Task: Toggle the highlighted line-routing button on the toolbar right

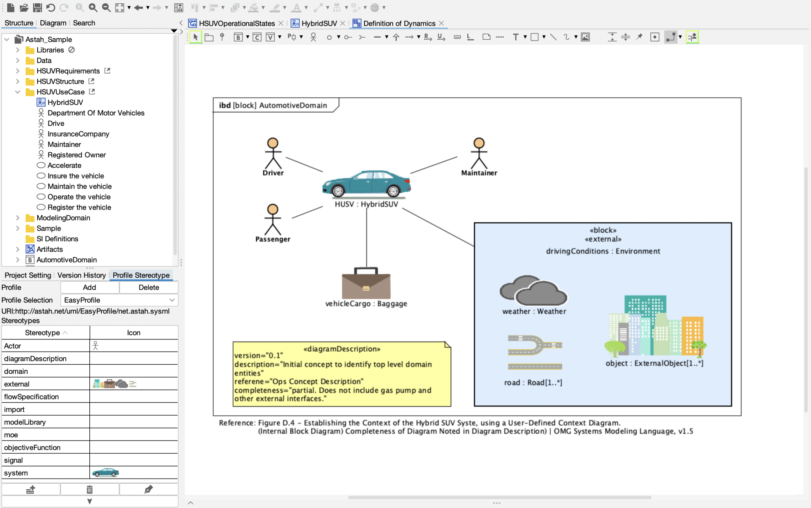Action: coord(692,37)
